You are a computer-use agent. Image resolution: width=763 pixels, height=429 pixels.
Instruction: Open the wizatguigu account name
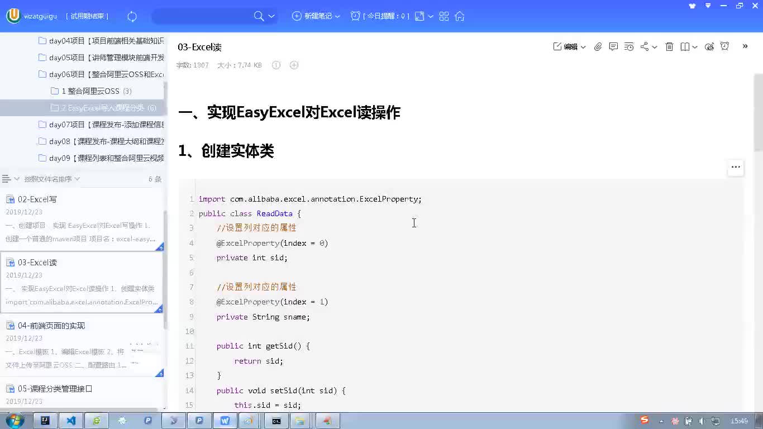coord(40,16)
